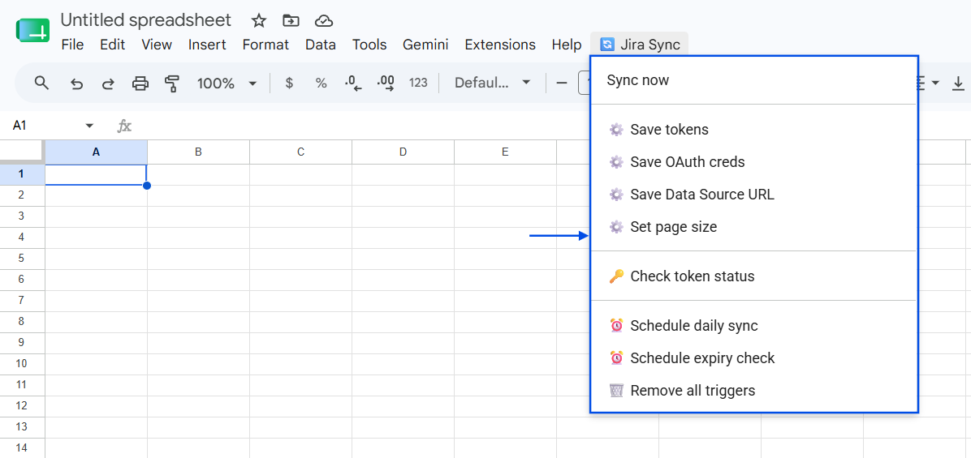
Task: Open the Data menu
Action: [321, 45]
